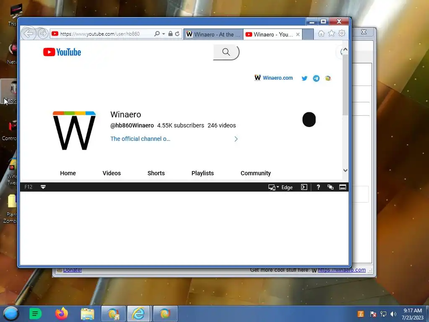The width and height of the screenshot is (429, 322).
Task: Click the security lock icon in address bar
Action: click(x=170, y=34)
